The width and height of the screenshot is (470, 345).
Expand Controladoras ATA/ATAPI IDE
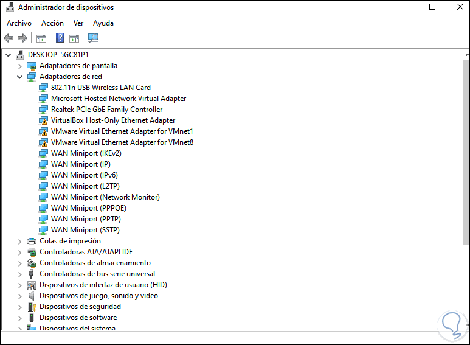click(20, 253)
